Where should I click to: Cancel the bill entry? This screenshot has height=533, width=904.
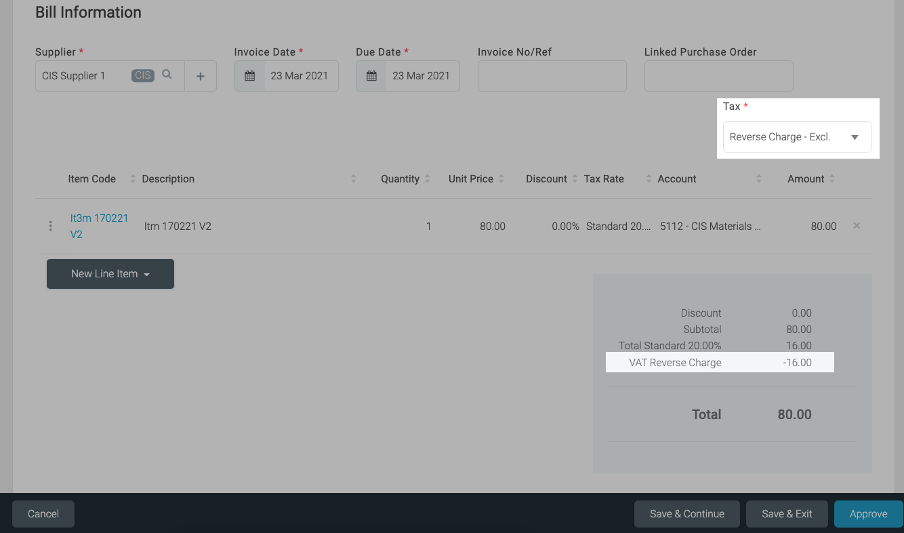43,513
